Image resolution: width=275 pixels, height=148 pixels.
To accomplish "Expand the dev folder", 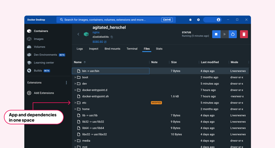I will tap(75, 84).
